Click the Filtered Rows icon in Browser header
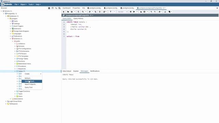The height and width of the screenshot is (123, 219). click(x=56, y=8)
